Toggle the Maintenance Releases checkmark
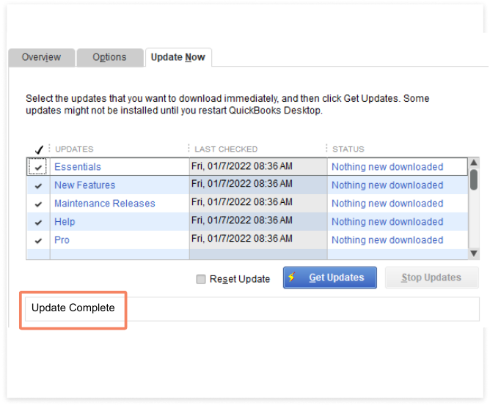490x405 pixels. click(38, 204)
